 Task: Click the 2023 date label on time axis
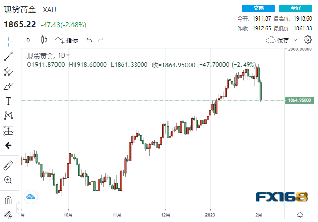pyautogui.click(x=210, y=215)
